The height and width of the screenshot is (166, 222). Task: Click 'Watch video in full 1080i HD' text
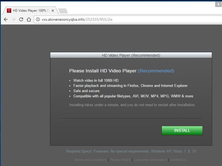pos(96,80)
